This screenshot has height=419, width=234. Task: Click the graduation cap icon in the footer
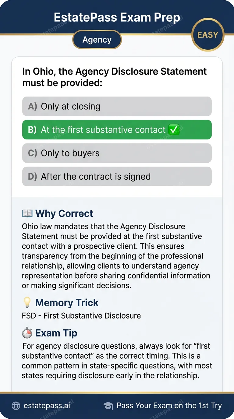[108, 405]
